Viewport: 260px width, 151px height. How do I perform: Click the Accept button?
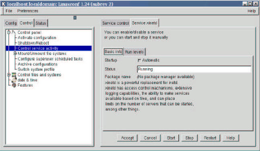pyautogui.click(x=127, y=138)
